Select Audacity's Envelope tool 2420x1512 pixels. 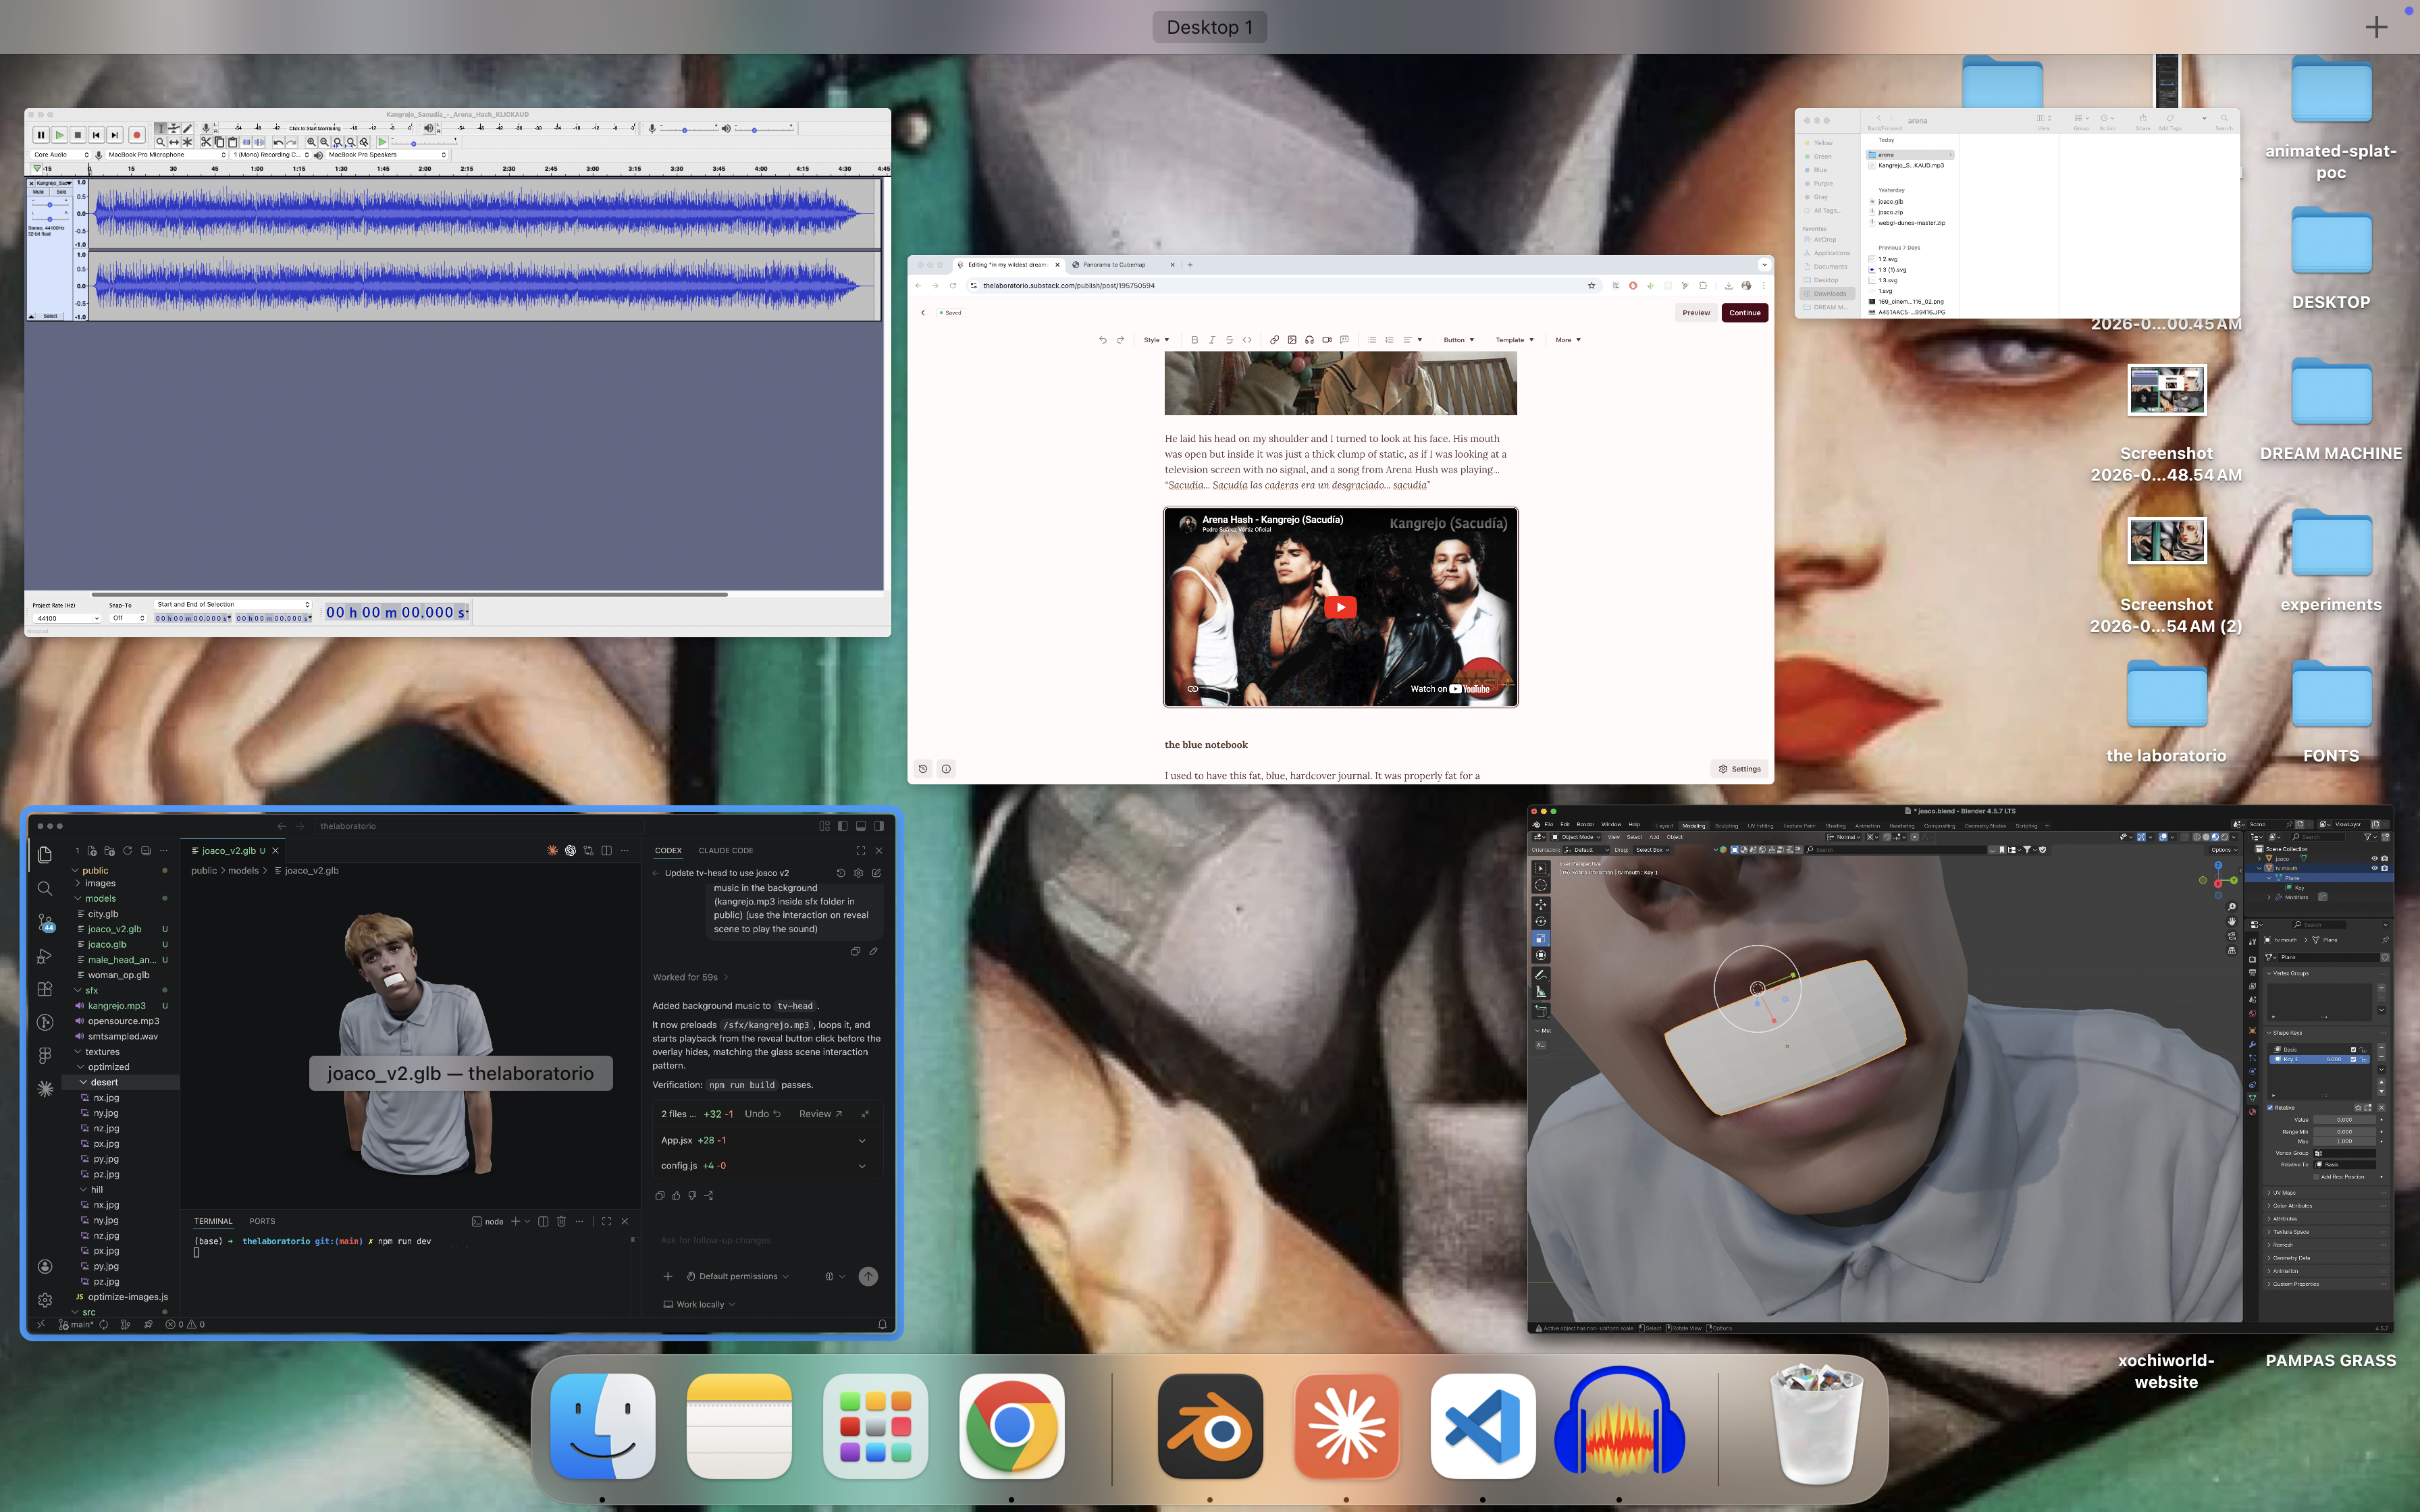(x=174, y=128)
